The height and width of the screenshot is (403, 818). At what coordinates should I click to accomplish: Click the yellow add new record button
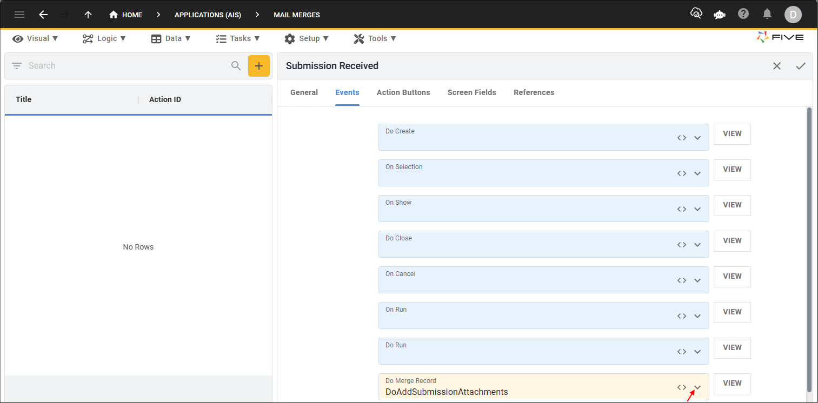pos(258,66)
